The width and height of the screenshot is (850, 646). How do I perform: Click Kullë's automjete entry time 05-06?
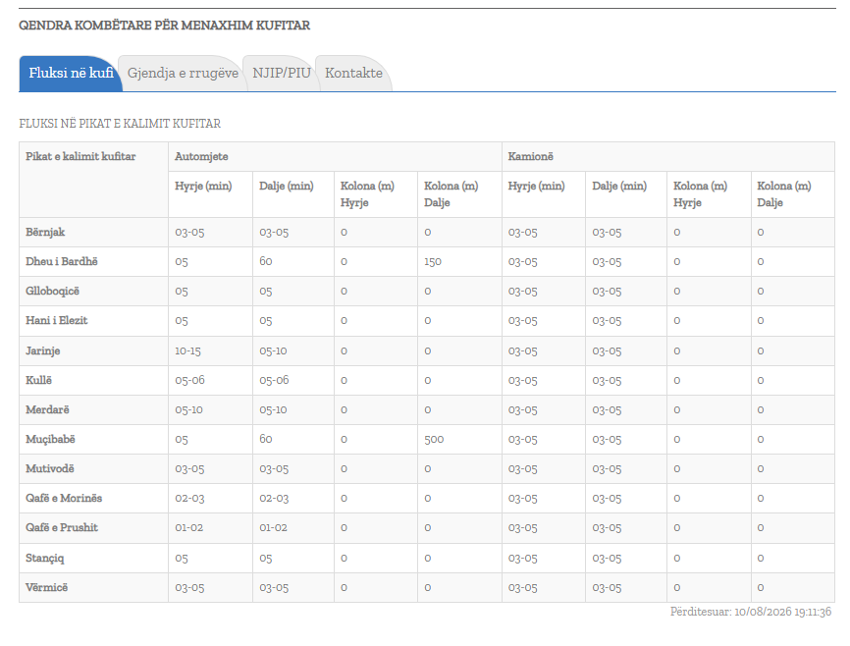pyautogui.click(x=189, y=381)
